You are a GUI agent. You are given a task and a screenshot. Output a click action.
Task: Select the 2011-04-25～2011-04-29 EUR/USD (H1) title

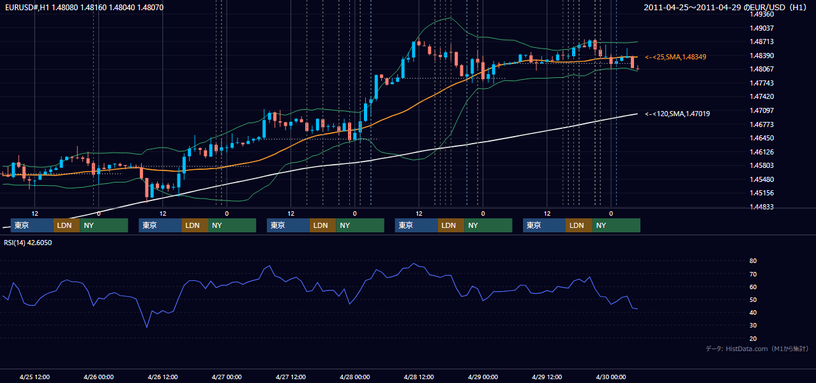coord(727,7)
